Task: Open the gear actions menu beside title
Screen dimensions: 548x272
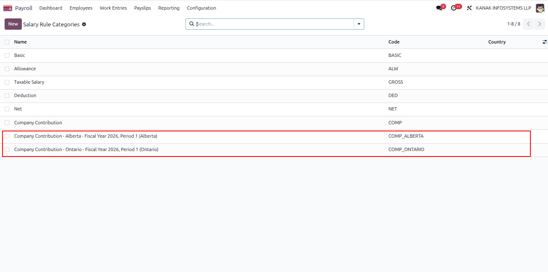Action: pos(84,24)
